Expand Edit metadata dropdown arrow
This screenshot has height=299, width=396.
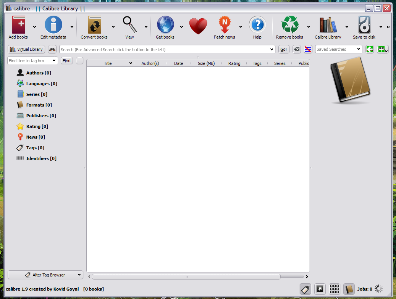(x=72, y=27)
